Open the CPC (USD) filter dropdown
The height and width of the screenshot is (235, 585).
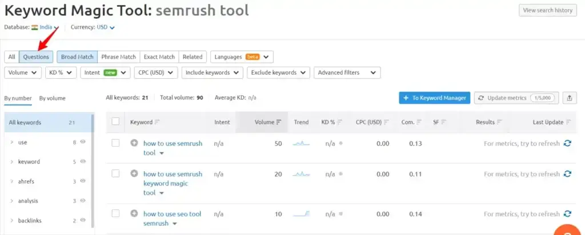point(156,72)
